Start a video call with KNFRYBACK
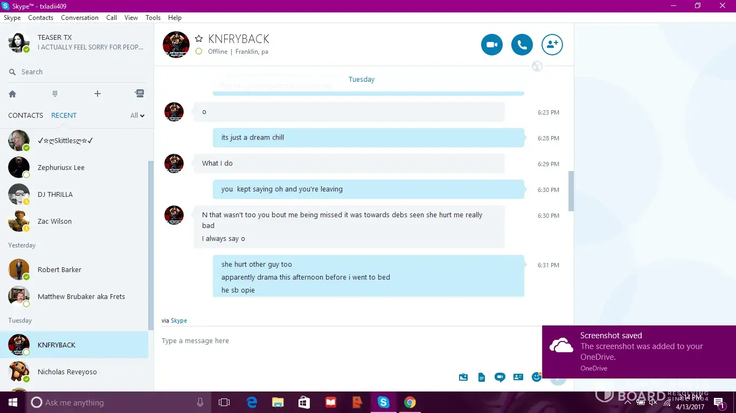 492,45
